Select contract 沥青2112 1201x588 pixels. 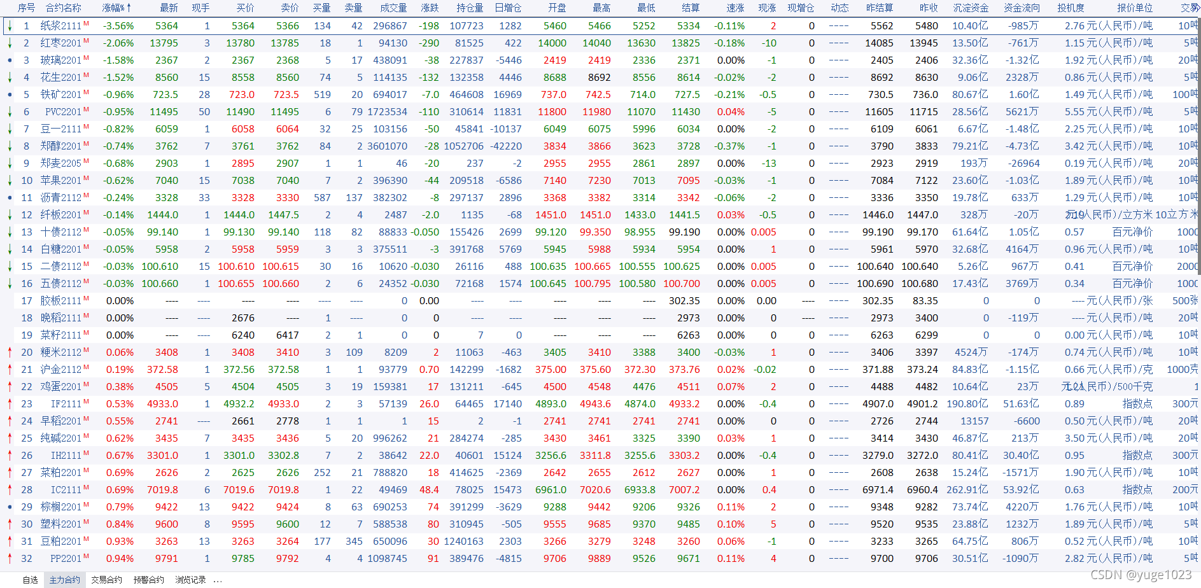pos(60,198)
